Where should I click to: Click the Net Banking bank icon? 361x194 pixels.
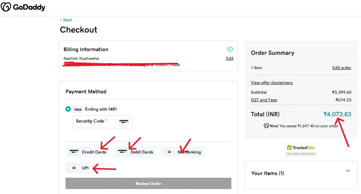click(x=169, y=152)
